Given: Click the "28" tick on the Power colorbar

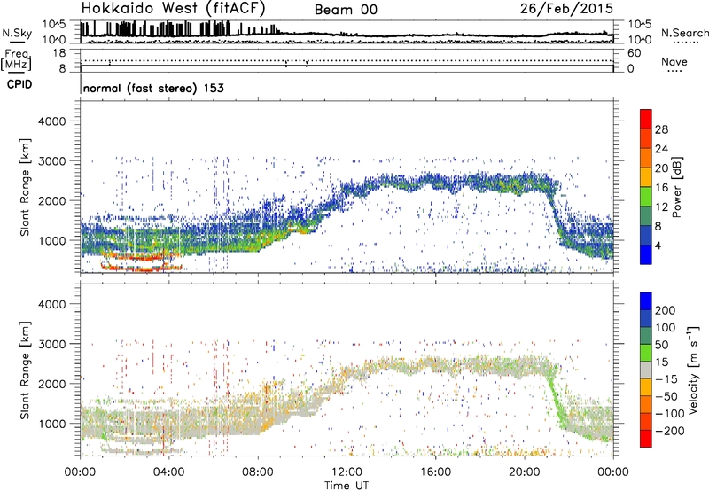Looking at the screenshot, I should click(x=661, y=129).
